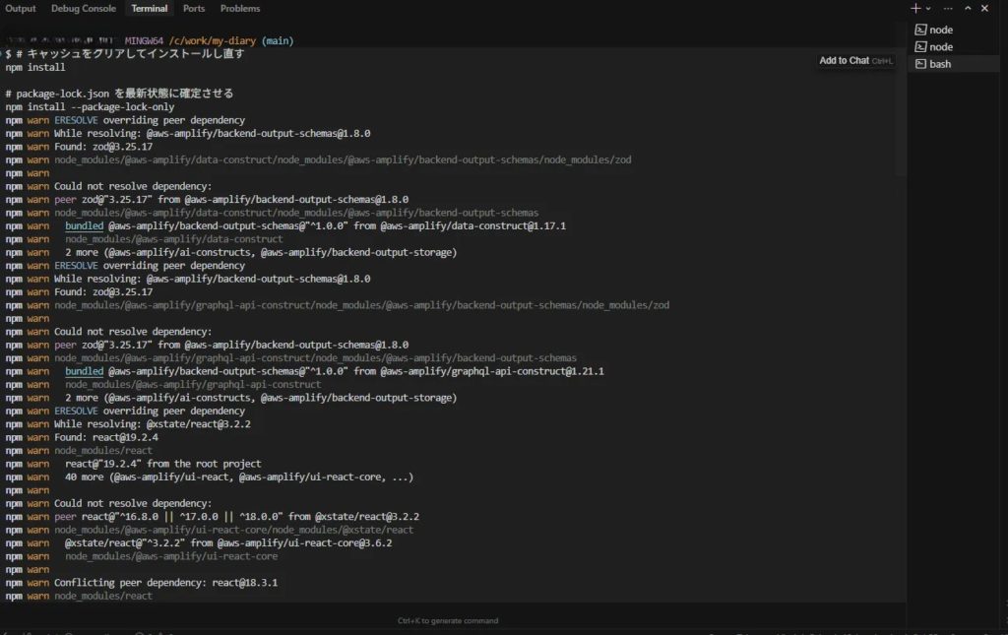
Task: Select the Terminal tab
Action: [150, 8]
